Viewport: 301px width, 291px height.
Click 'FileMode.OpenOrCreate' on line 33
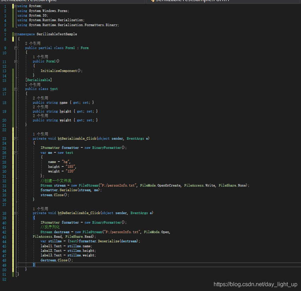pyautogui.click(x=160, y=186)
